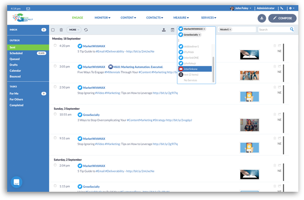
Task: Select iFlyMobi in the account dropdown
Action: tap(195, 52)
